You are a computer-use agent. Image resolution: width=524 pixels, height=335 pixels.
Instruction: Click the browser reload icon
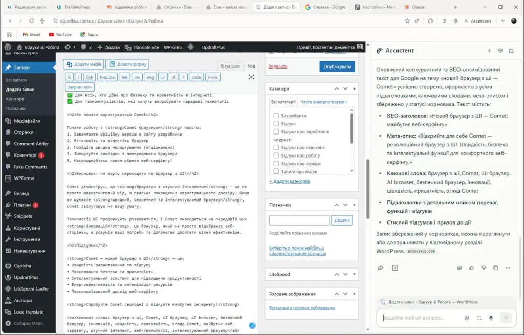(32, 21)
